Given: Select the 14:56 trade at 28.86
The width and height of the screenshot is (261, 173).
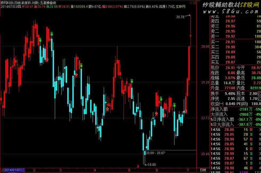Looking at the screenshot, I should (x=235, y=130).
